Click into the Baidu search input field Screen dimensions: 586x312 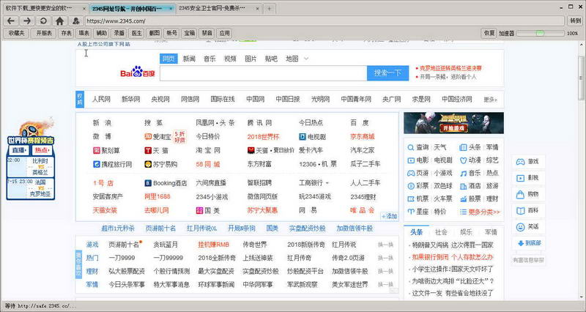click(x=263, y=73)
